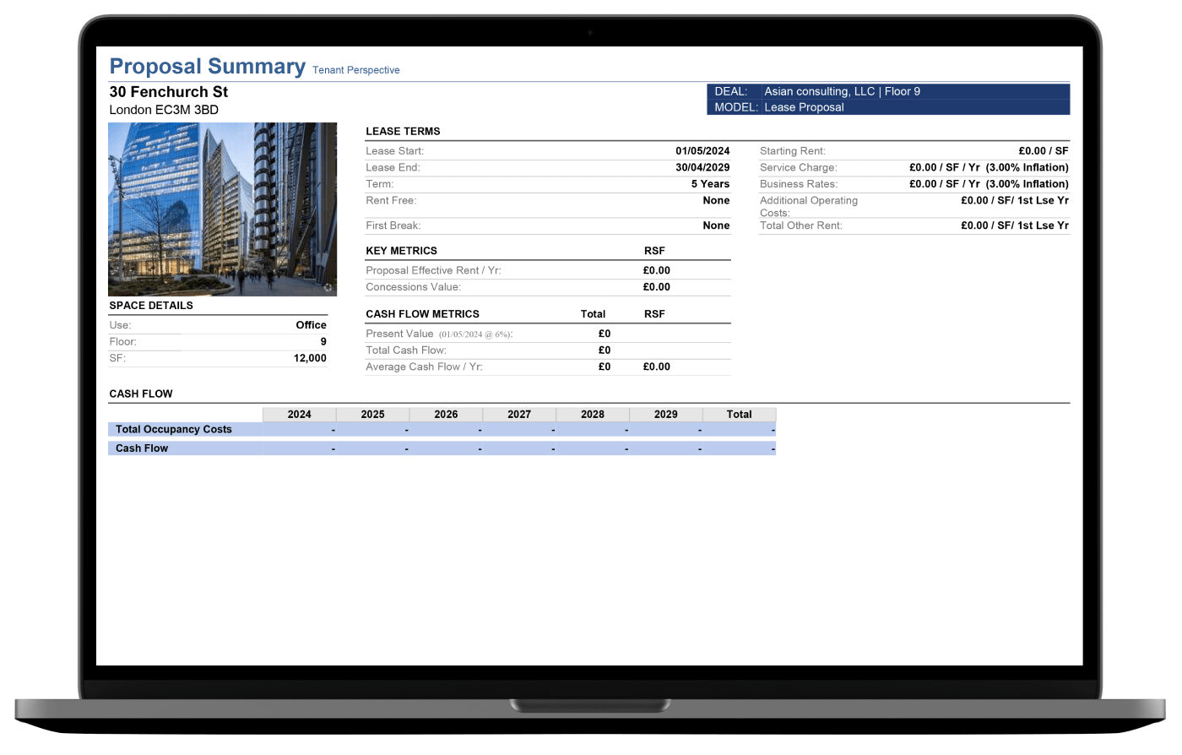Select the Tenant Perspective subtitle link
Viewport: 1182px width, 755px height.
[355, 70]
